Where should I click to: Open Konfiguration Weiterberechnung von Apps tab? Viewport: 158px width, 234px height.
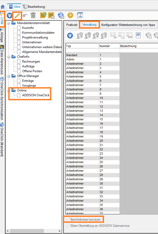[128, 25]
